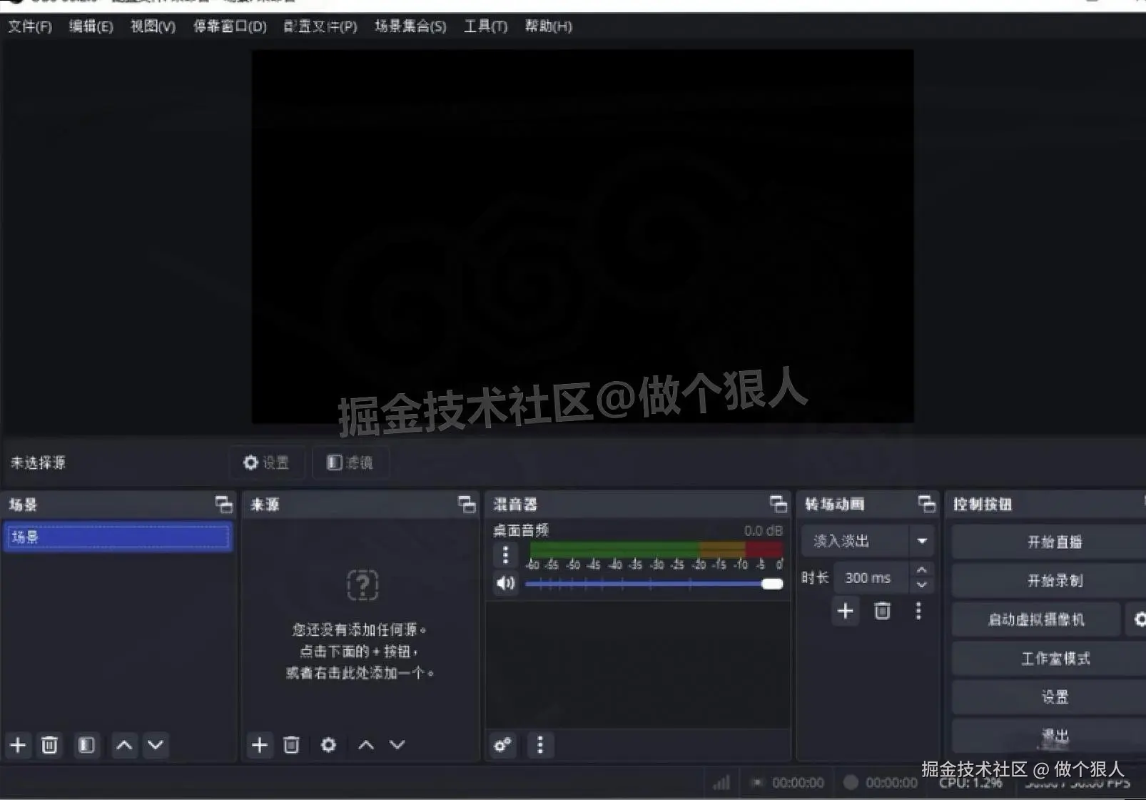The image size is (1146, 800).
Task: Open the transition three-dot menu
Action: (918, 612)
